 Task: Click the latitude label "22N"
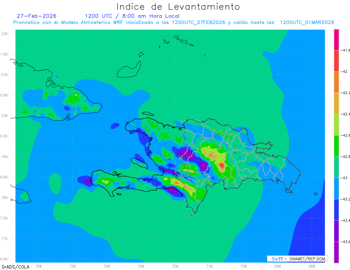[4, 34]
